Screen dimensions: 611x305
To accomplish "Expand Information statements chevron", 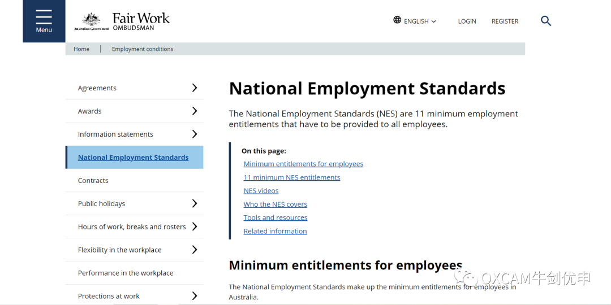I will coord(195,134).
